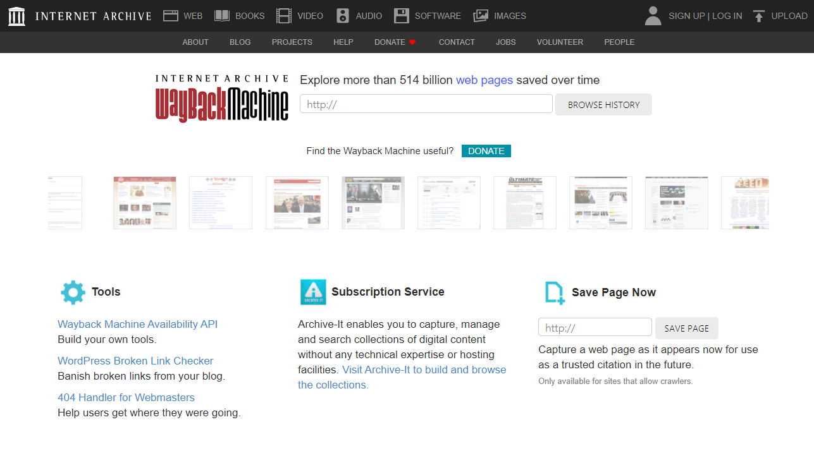Viewport: 814px width, 451px height.
Task: Open the Contact menu item
Action: click(457, 42)
